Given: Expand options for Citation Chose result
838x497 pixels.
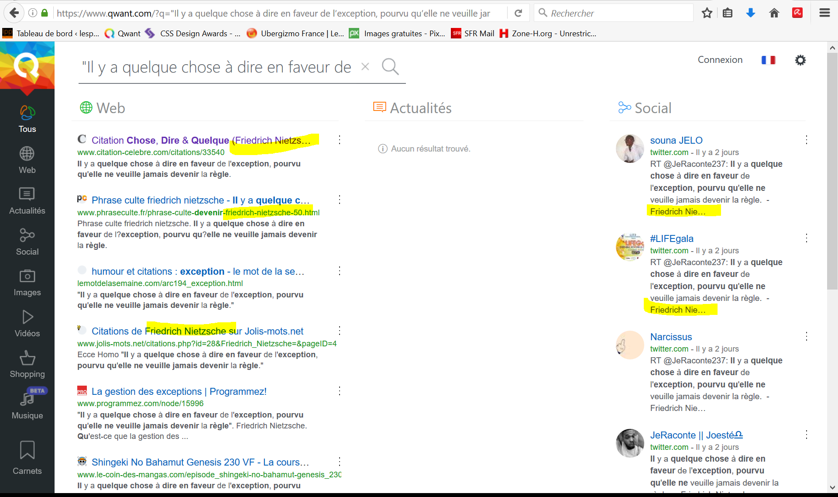Looking at the screenshot, I should [340, 140].
